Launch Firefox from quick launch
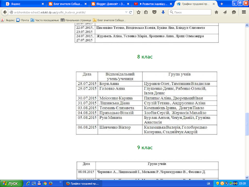249x187 pixels. [51, 183]
